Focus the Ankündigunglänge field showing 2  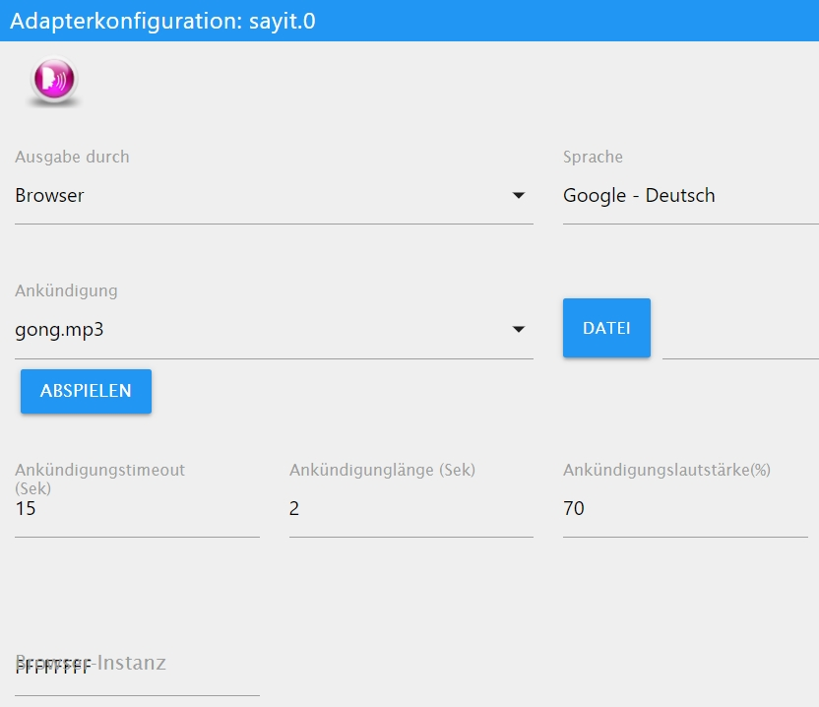click(410, 509)
